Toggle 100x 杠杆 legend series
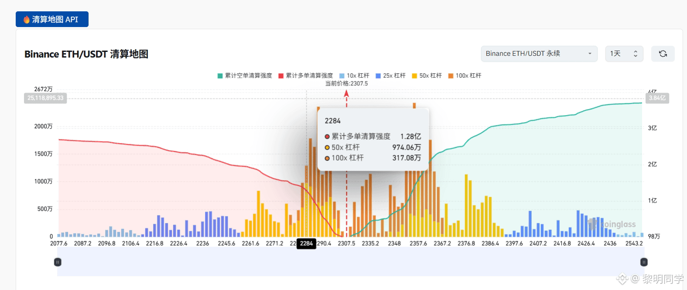Viewport: 687px width, 290px height. [x=465, y=75]
